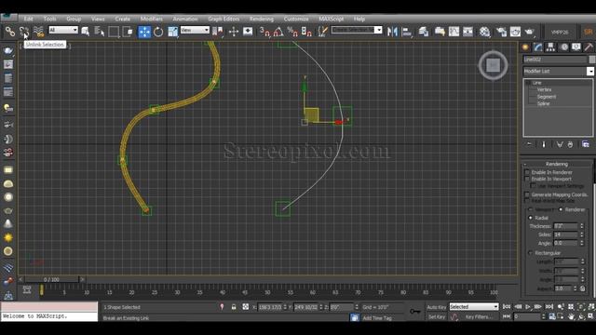Toggle Generate Mapping Coords checkbox

(x=527, y=194)
